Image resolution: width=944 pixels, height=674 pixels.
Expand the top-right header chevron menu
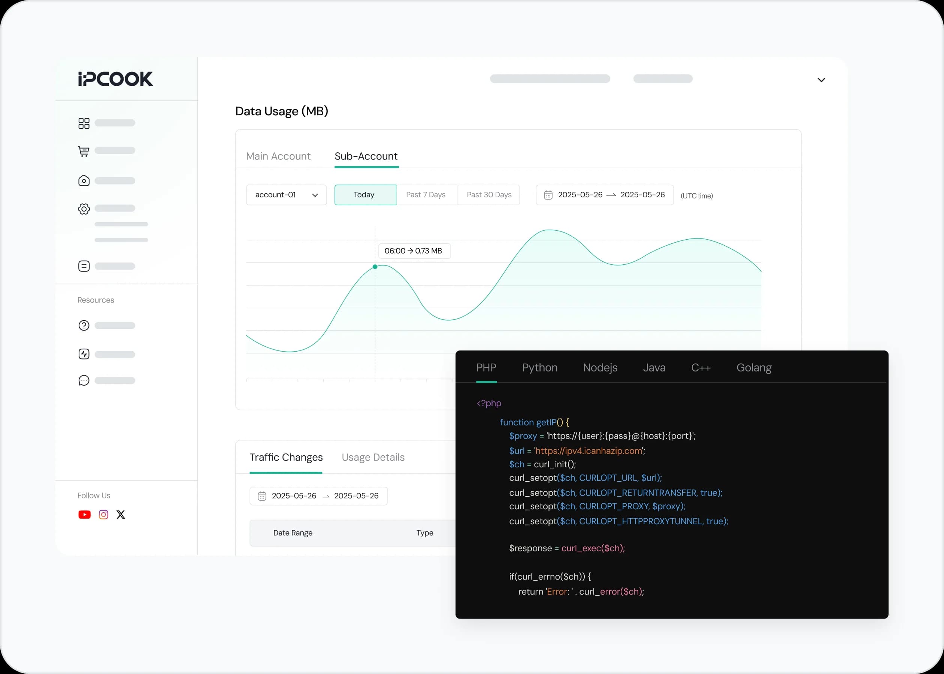click(x=821, y=80)
